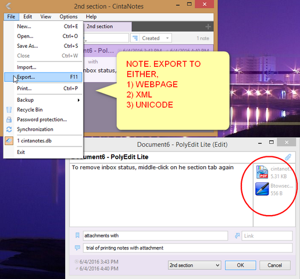300x279 pixels.
Task: Click the cintanotes.db notebook icon
Action: [9, 141]
